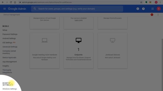Focus the search users and settings field
The image size is (163, 91).
[77, 9]
